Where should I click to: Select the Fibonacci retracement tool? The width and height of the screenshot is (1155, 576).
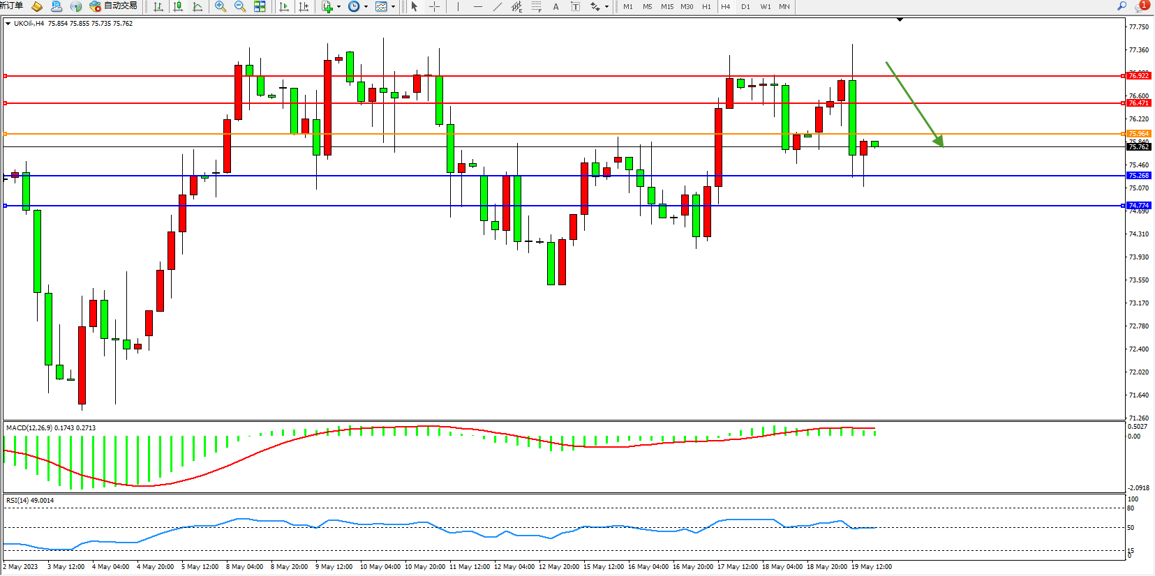[x=536, y=6]
